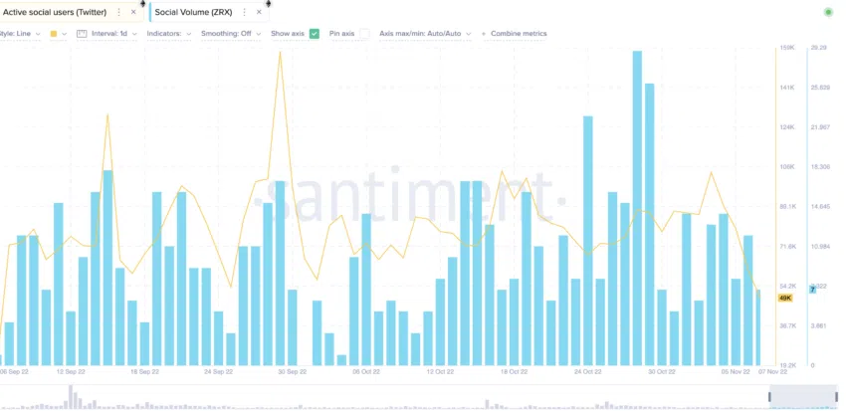
Task: Click the plus icon beside Combine metrics
Action: [x=484, y=34]
